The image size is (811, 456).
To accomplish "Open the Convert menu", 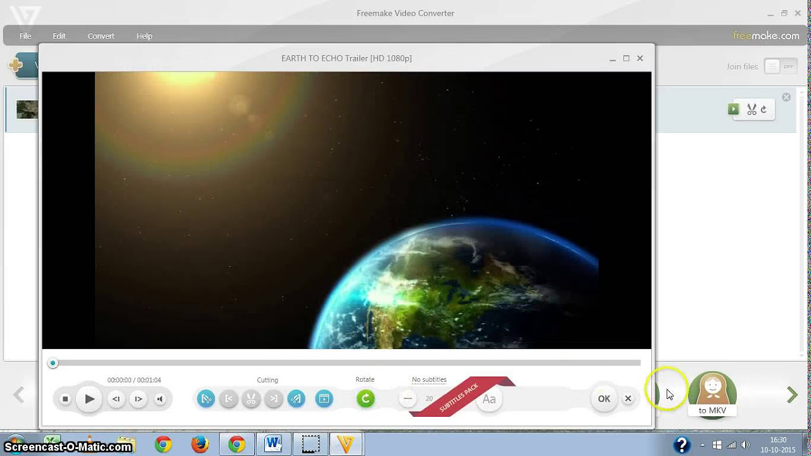I will [x=101, y=36].
